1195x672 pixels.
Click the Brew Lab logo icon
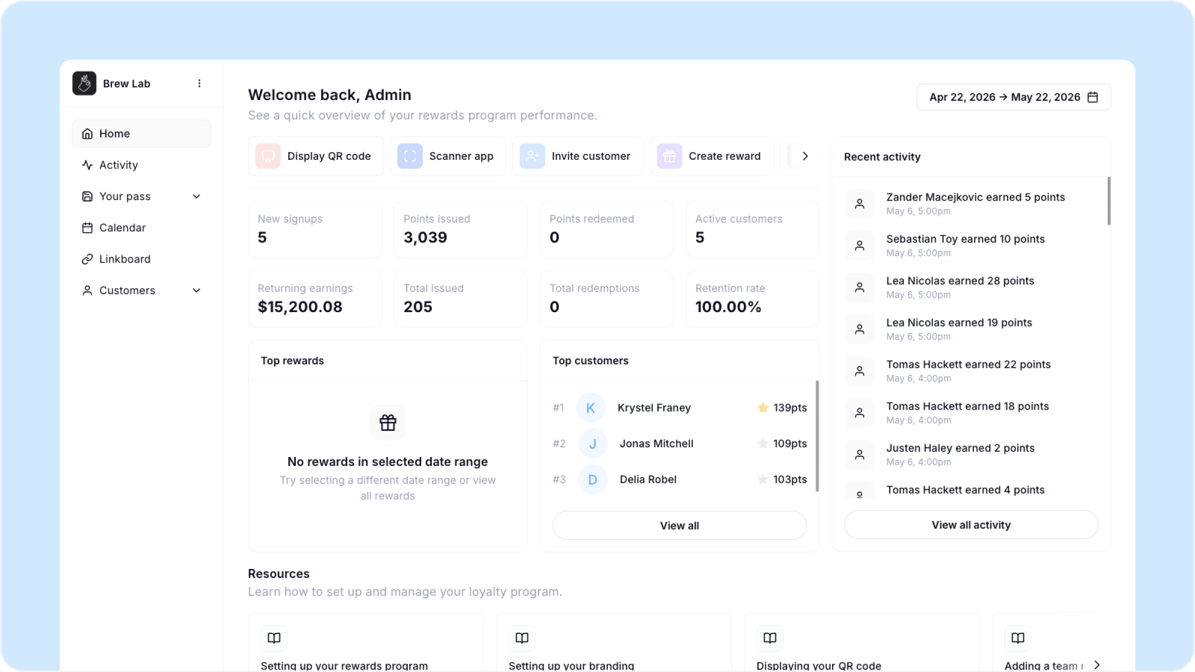[x=84, y=83]
